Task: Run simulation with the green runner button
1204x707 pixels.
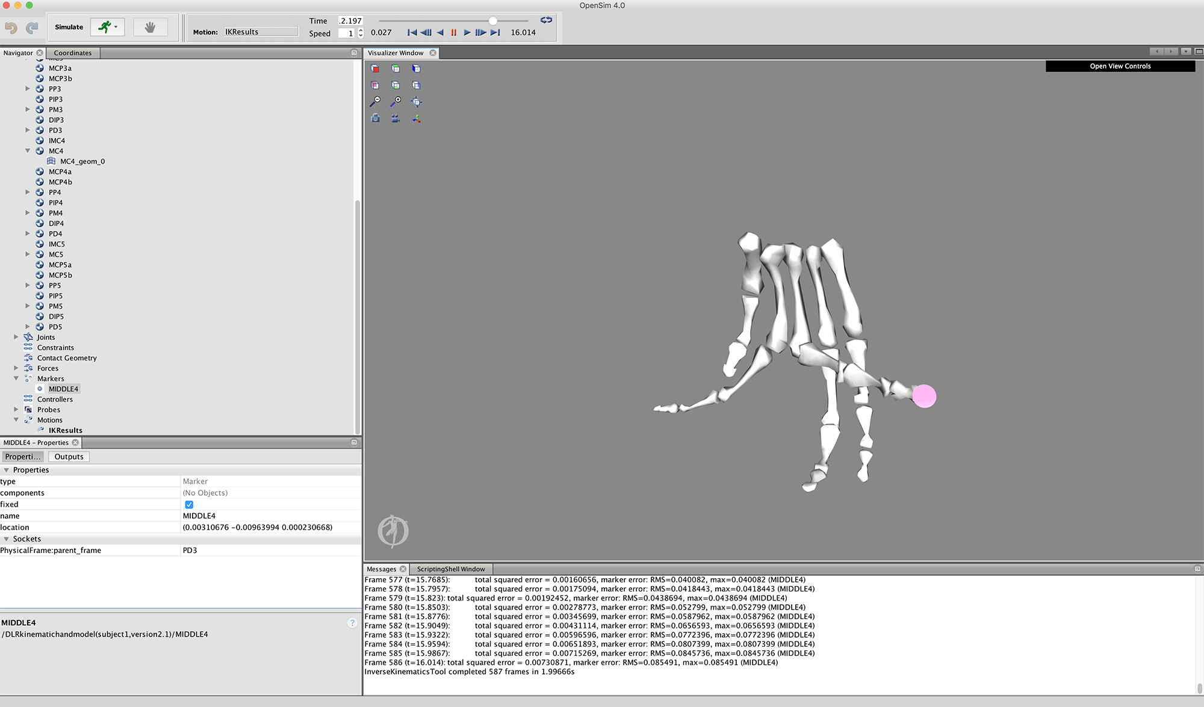Action: (105, 27)
